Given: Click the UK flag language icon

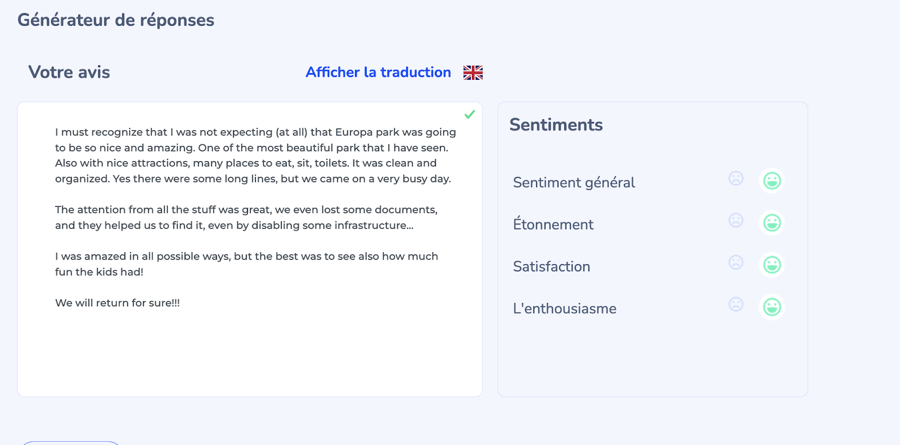Looking at the screenshot, I should 473,72.
